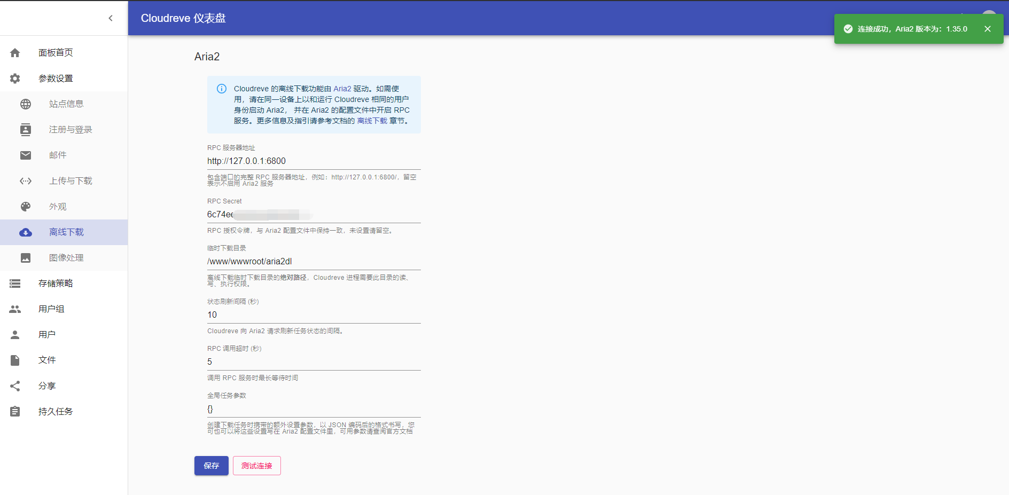1009x495 pixels.
Task: Open 站点信息 settings page
Action: [64, 104]
